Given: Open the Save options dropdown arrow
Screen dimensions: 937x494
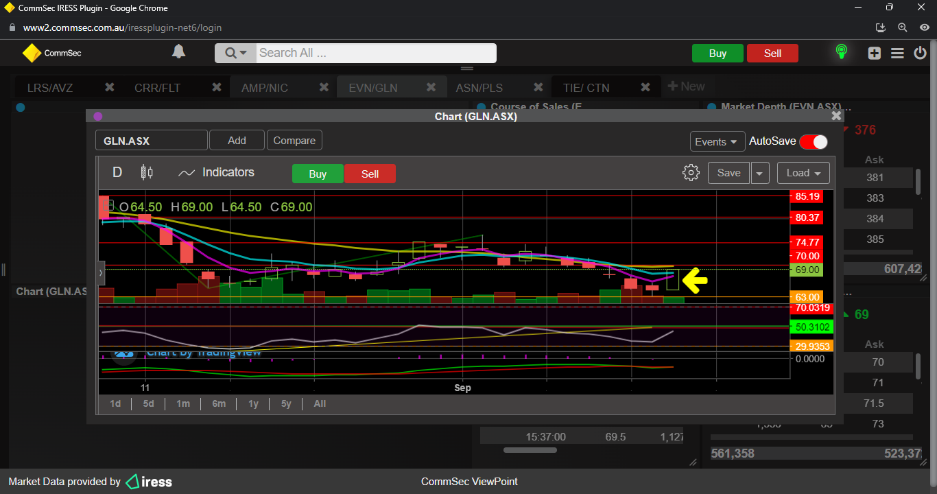Looking at the screenshot, I should [x=759, y=173].
